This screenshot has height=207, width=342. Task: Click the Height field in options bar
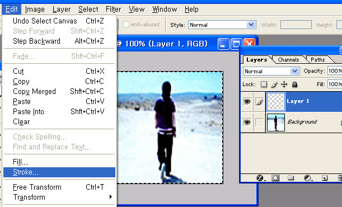339,25
